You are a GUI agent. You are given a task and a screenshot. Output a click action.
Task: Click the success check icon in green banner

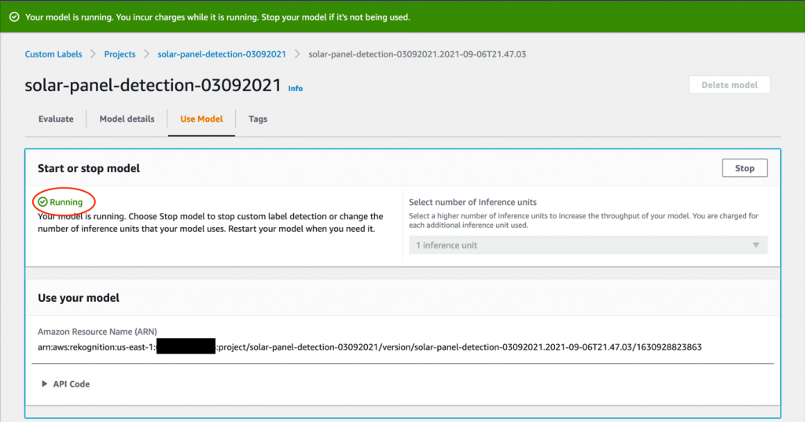[14, 17]
